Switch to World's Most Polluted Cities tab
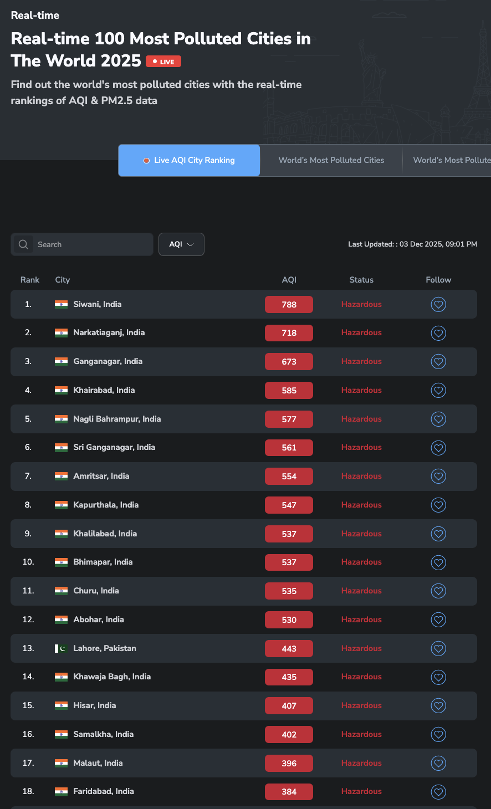This screenshot has height=809, width=491. coord(331,160)
